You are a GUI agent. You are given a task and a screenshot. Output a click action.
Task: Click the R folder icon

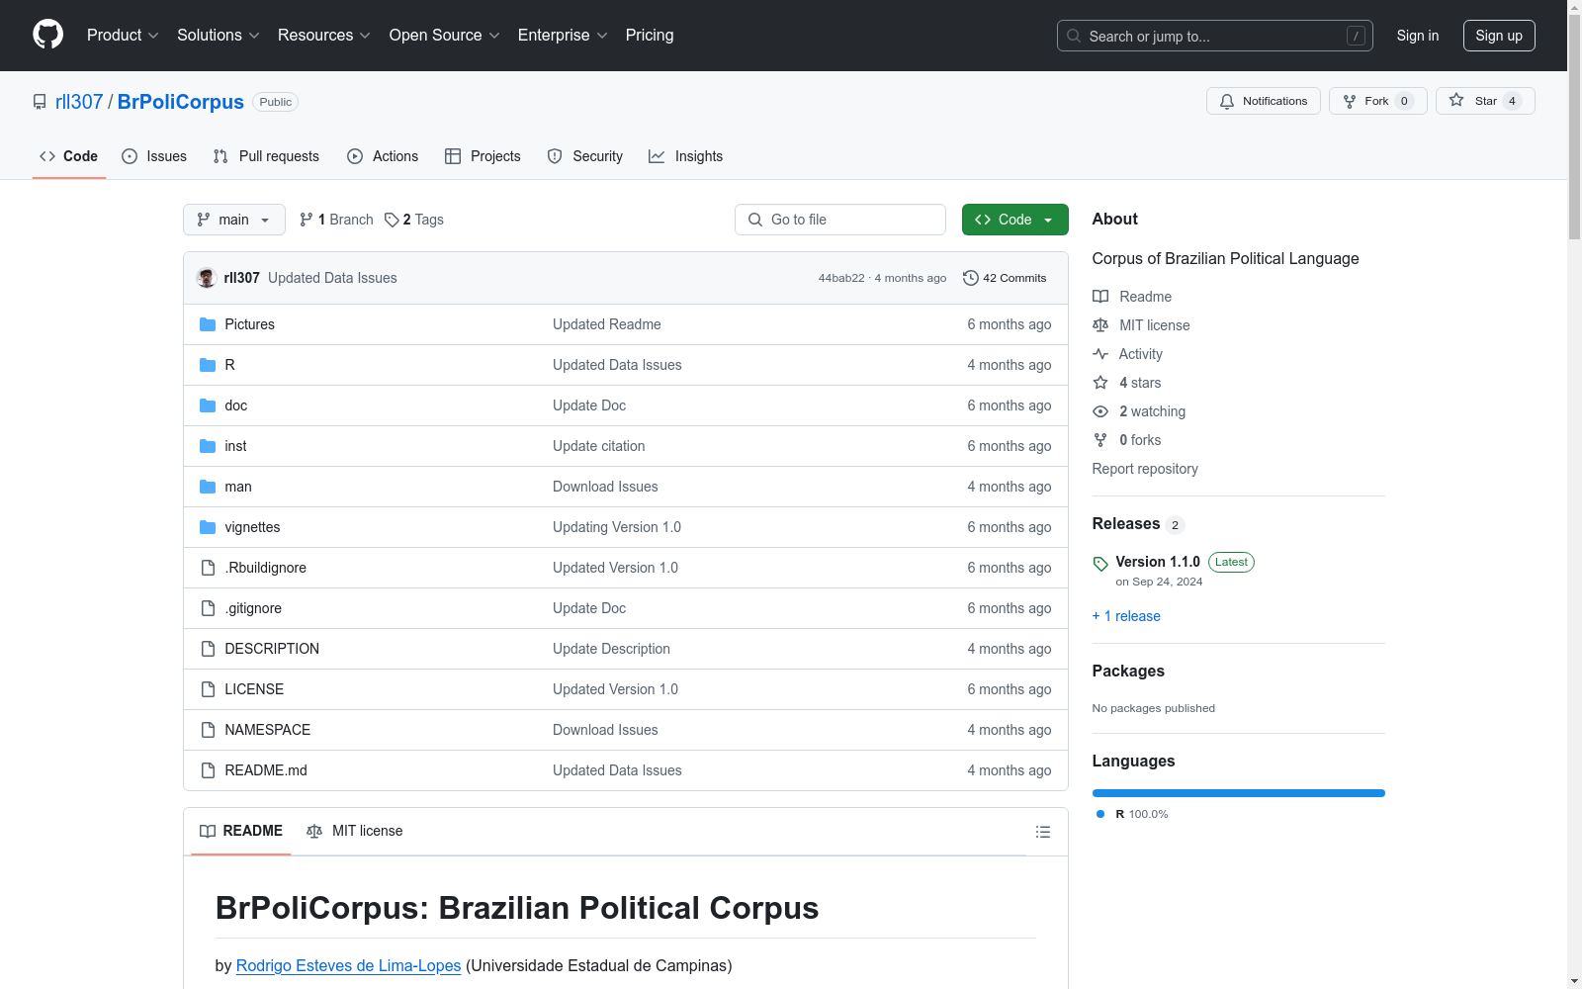[208, 365]
